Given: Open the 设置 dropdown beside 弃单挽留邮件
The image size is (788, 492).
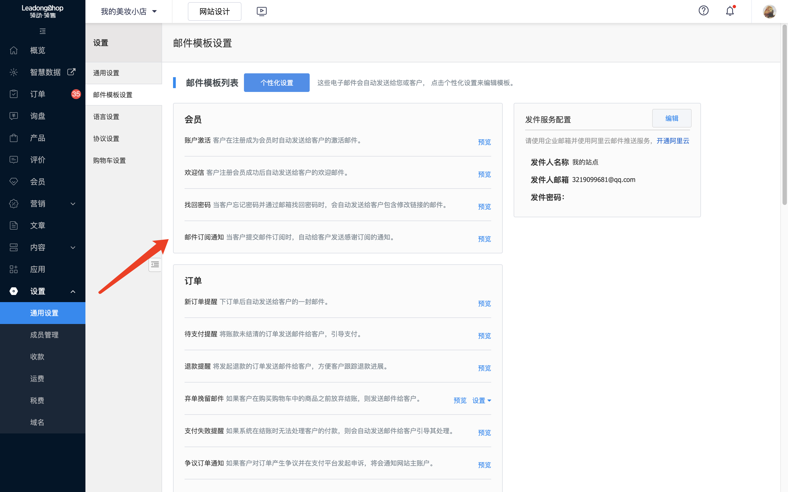Looking at the screenshot, I should [481, 400].
